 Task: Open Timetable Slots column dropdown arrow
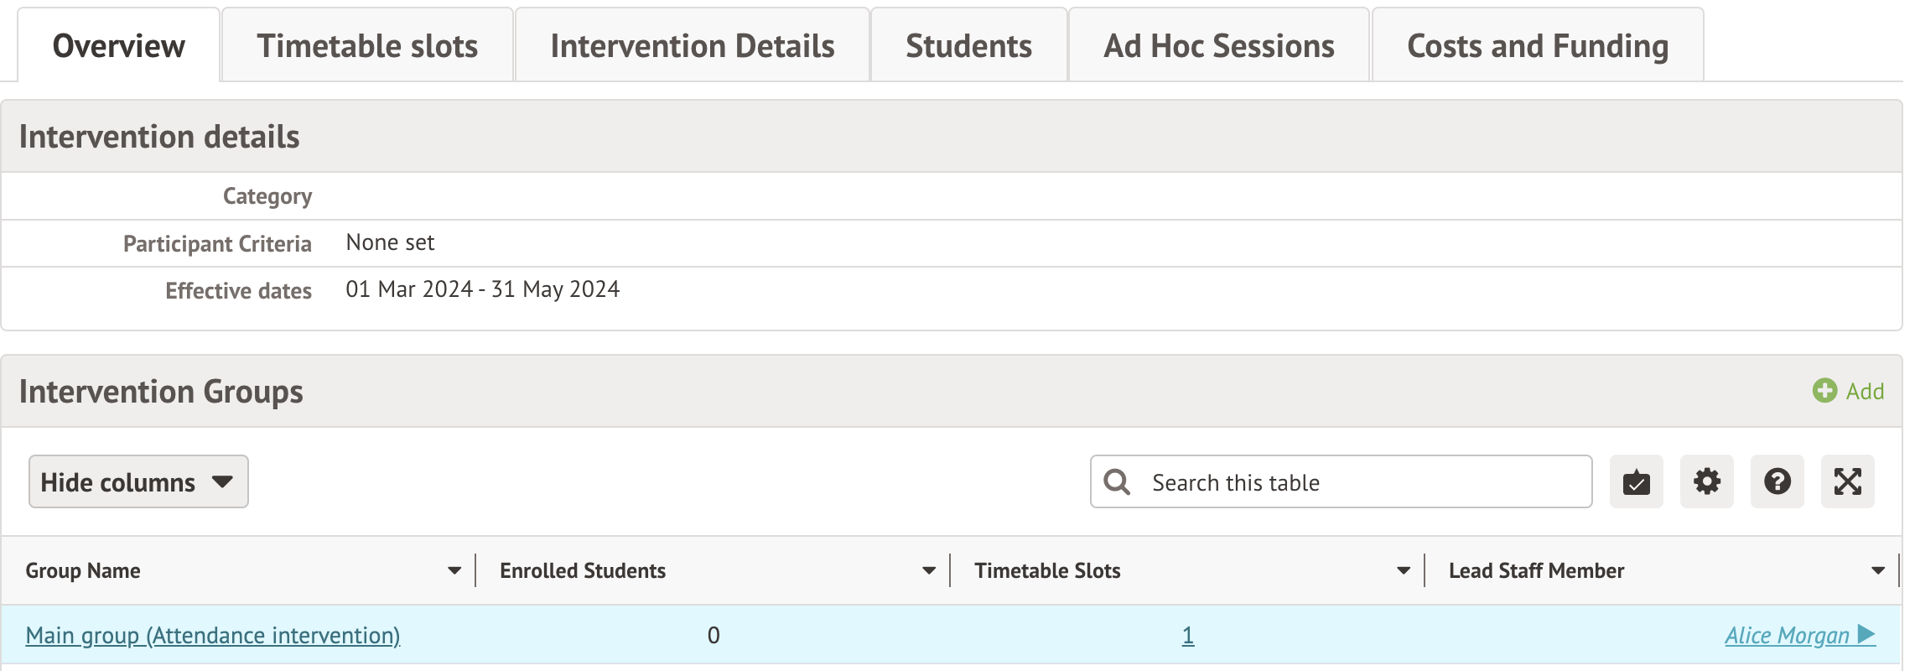(1404, 571)
